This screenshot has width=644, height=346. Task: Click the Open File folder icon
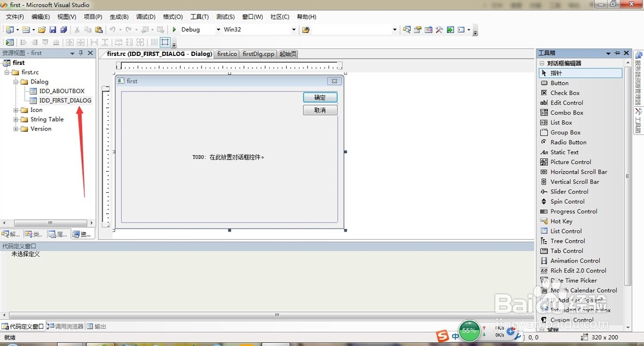pos(41,30)
